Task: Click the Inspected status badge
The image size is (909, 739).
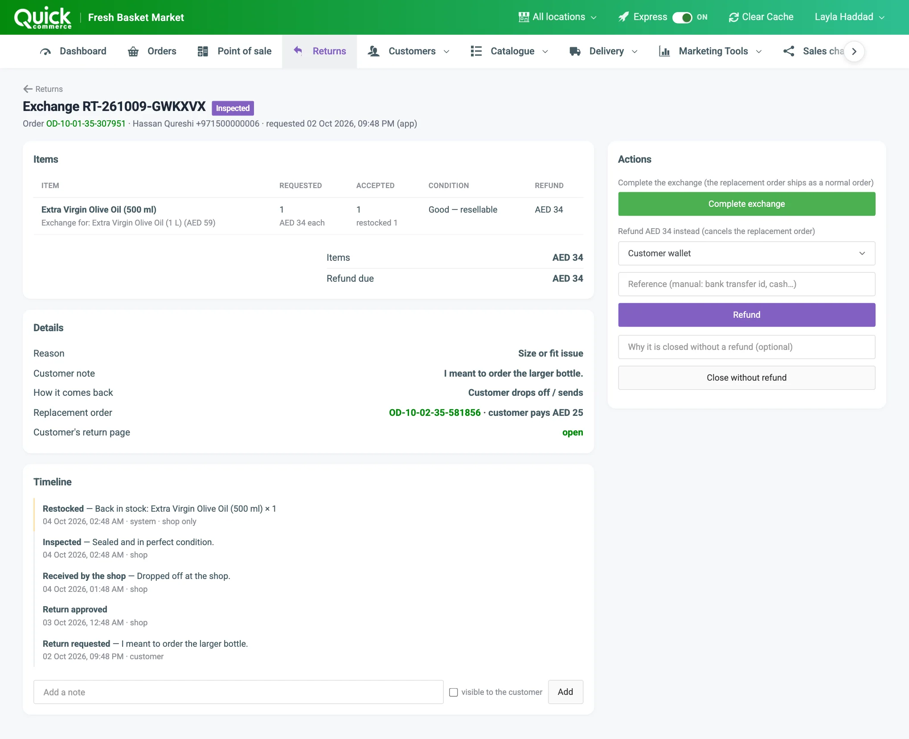Action: click(x=233, y=108)
